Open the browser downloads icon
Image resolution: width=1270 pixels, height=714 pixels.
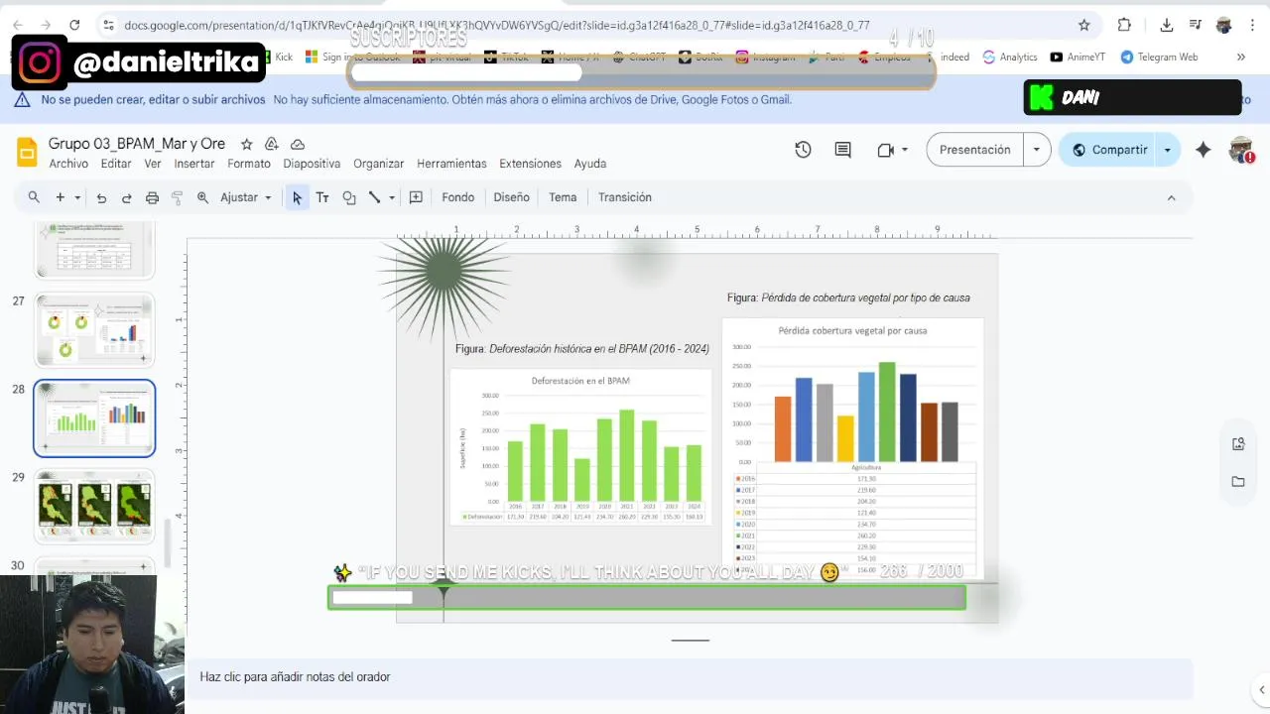coord(1167,25)
